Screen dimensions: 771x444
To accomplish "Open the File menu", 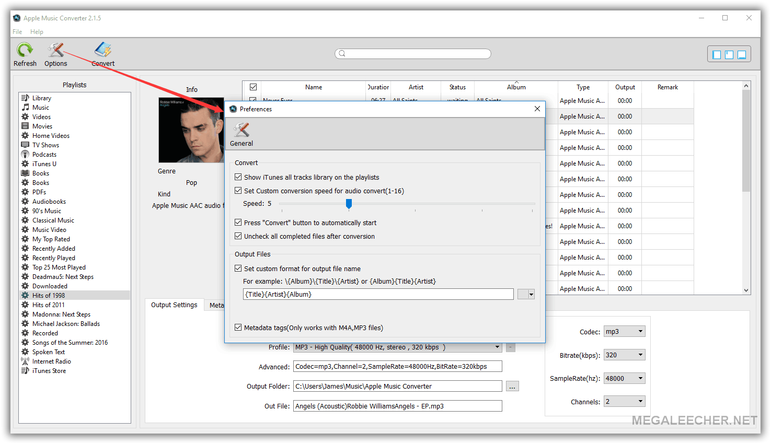I will coord(17,32).
